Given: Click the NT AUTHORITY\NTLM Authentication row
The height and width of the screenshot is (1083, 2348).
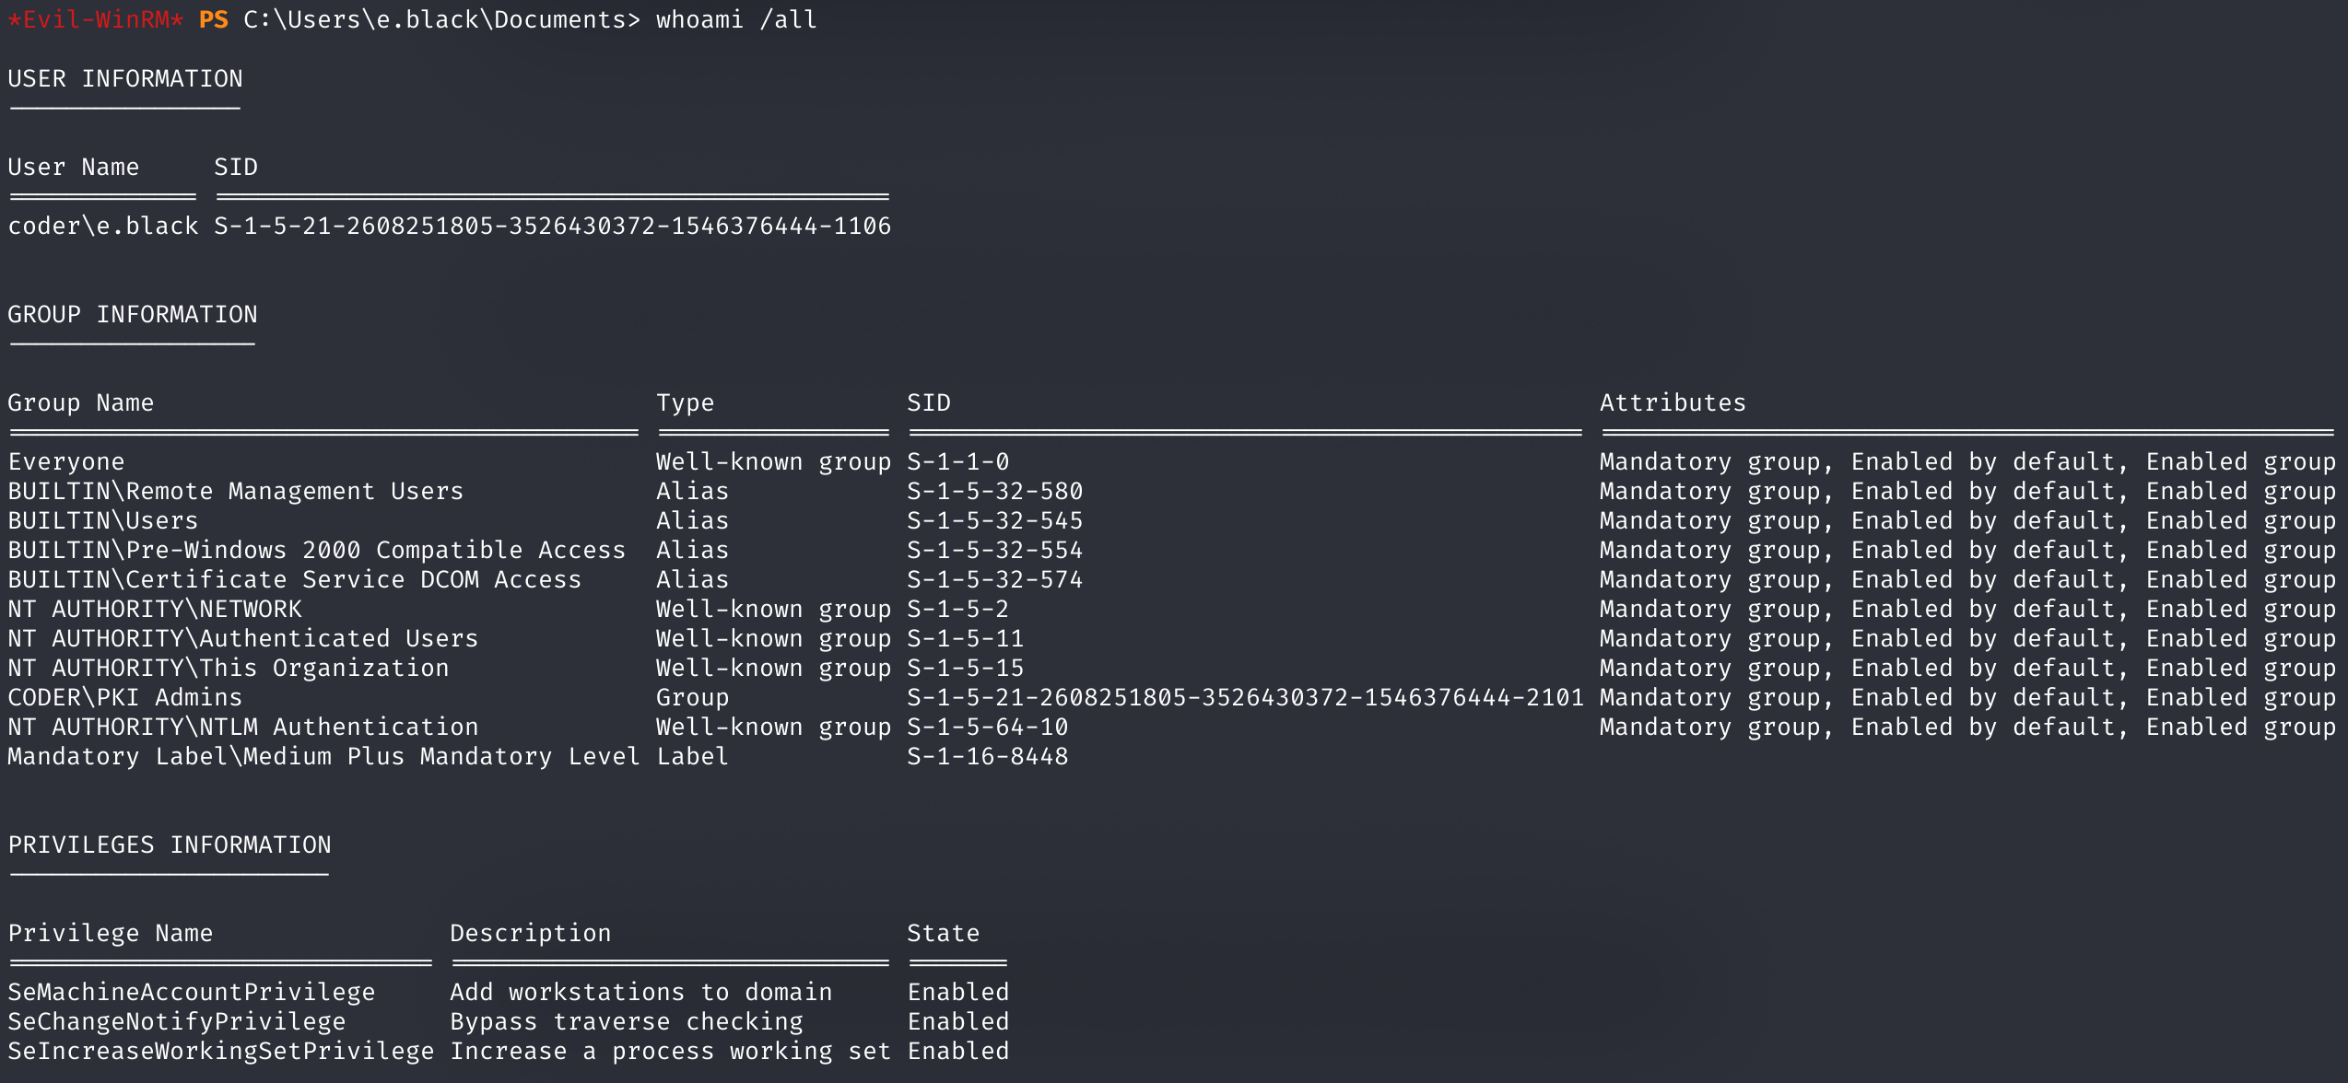Looking at the screenshot, I should 1172,727.
